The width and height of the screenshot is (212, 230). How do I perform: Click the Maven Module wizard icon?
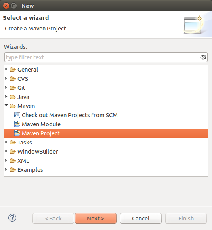click(x=17, y=124)
